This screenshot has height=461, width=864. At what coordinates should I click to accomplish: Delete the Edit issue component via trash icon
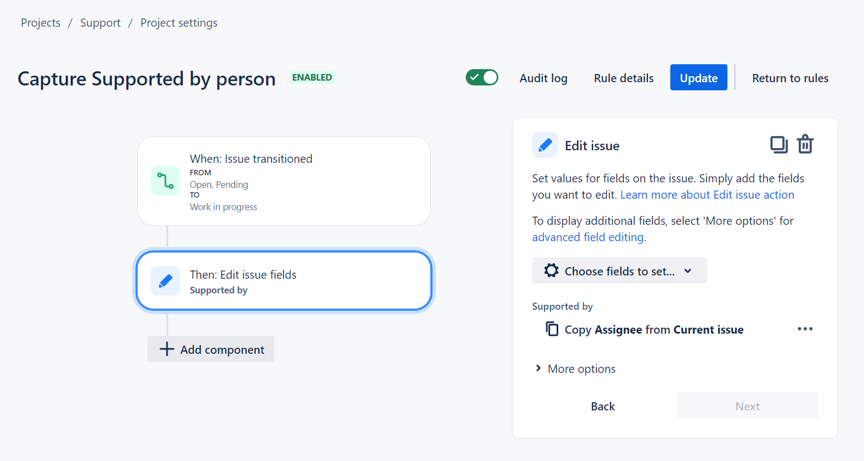805,145
